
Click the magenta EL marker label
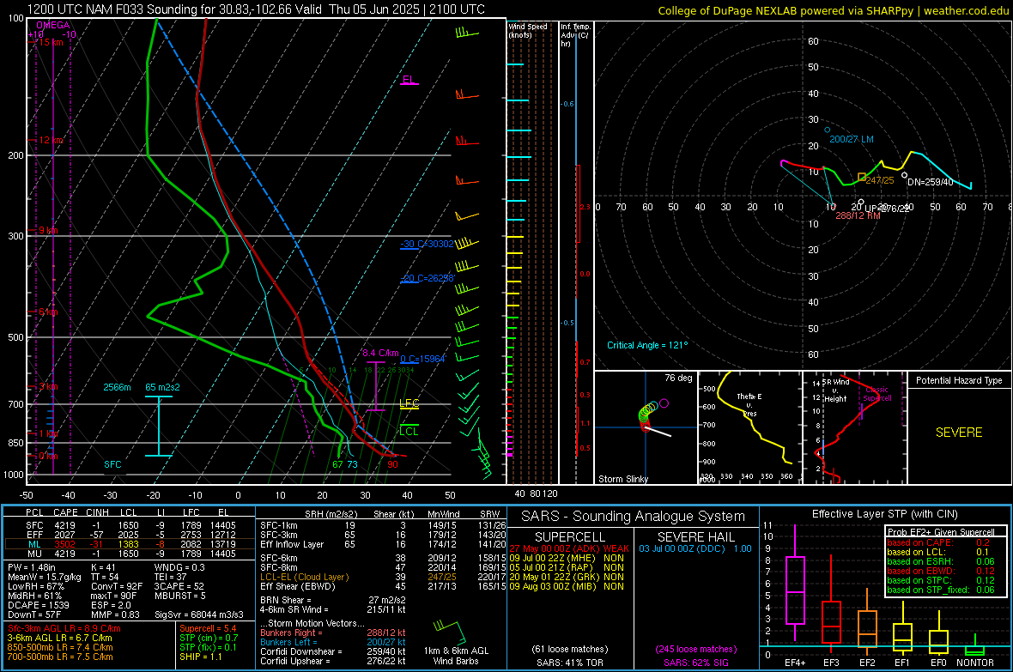click(409, 80)
